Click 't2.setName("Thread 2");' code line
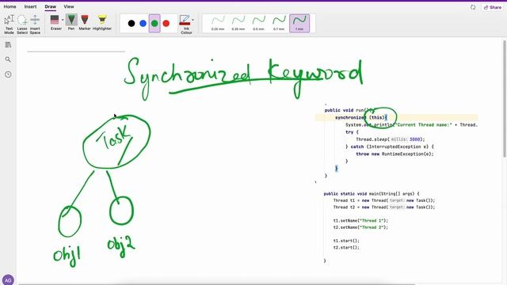This screenshot has width=507, height=285. point(360,227)
